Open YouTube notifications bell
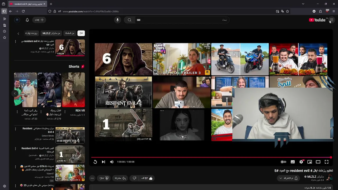 click(27, 20)
